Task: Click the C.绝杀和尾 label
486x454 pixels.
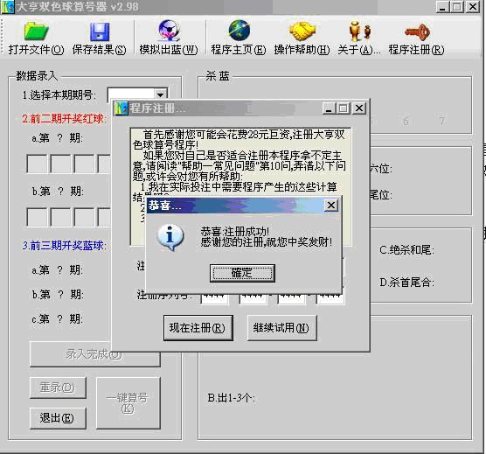Action: [406, 250]
